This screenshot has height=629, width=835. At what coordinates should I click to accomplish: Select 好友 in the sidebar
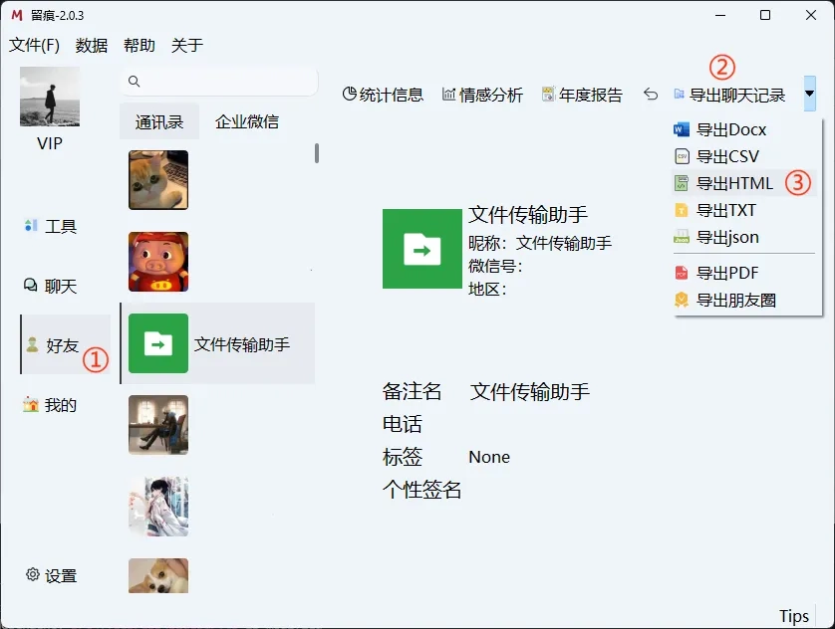coord(65,344)
